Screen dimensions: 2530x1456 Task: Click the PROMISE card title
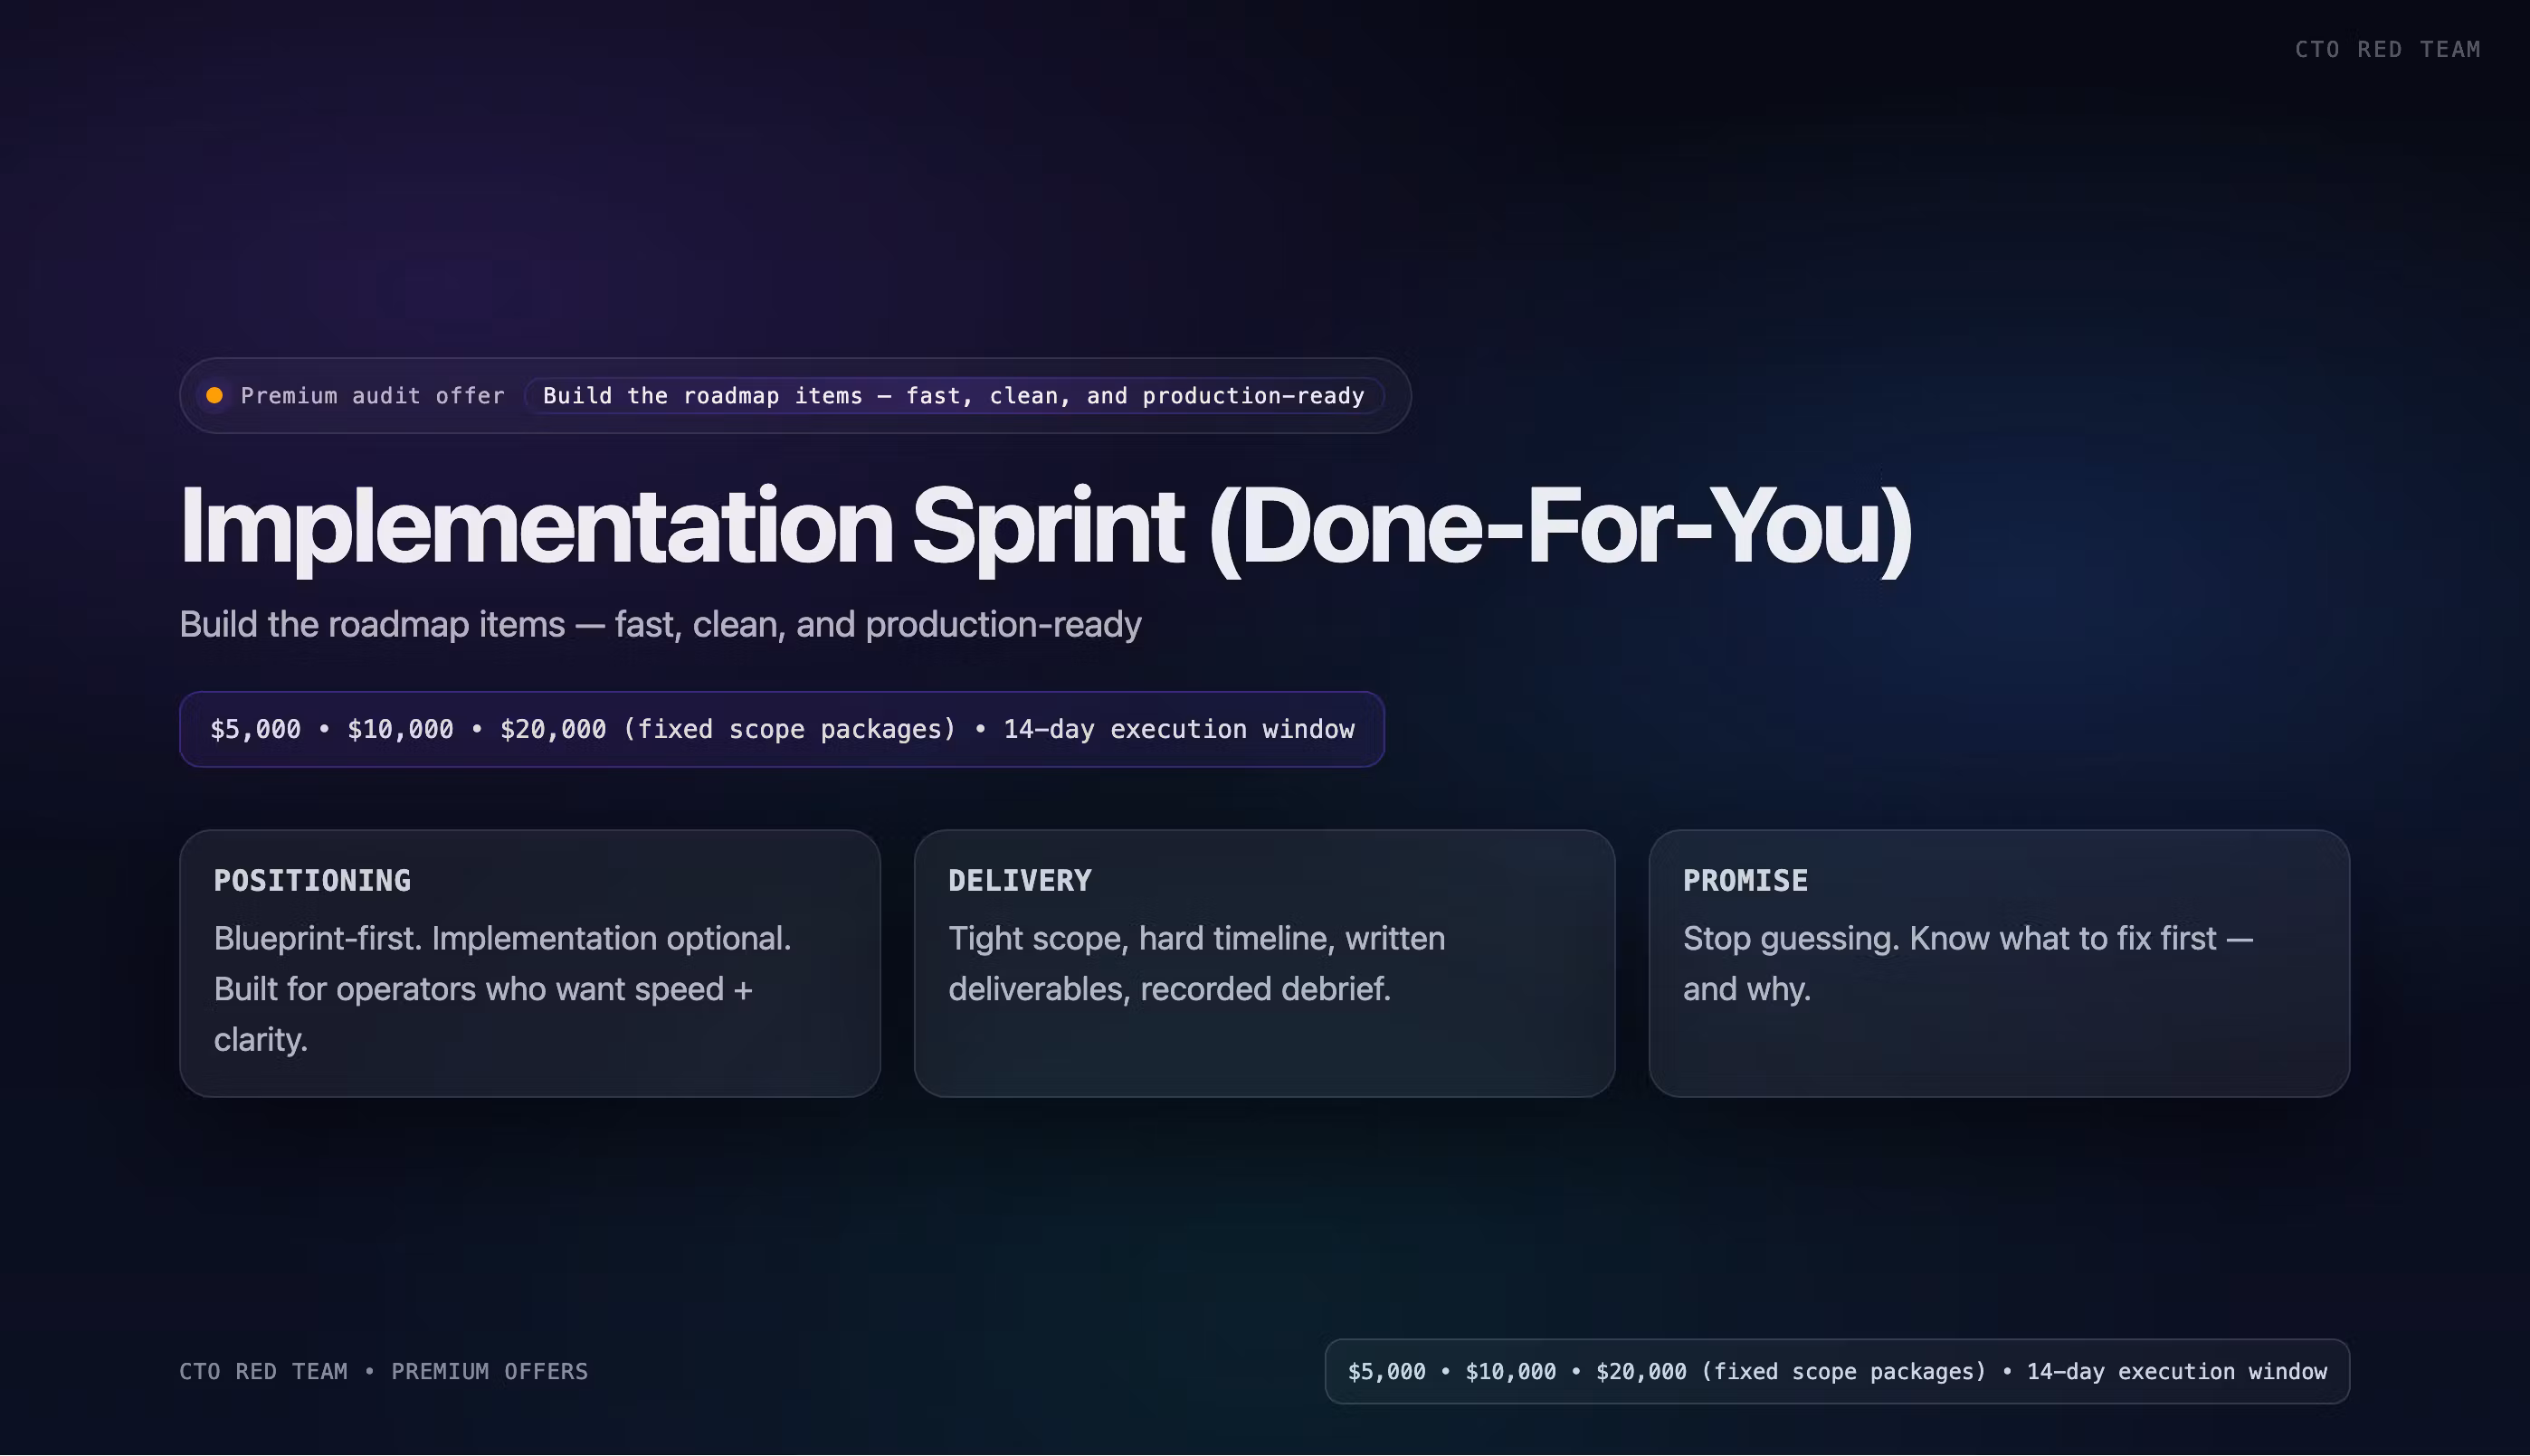point(1745,880)
